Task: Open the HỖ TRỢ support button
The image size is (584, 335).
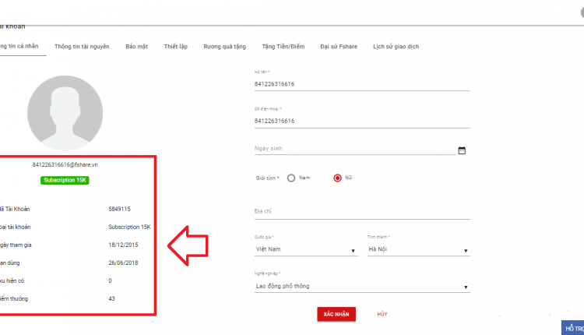Action: point(573,328)
